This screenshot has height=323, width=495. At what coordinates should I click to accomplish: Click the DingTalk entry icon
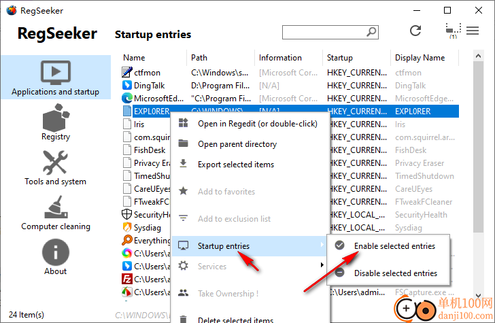[x=127, y=85]
